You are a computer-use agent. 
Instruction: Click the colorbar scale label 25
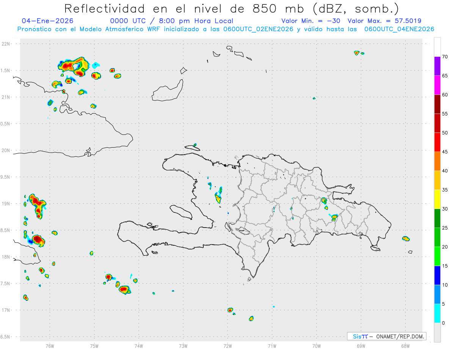tap(445, 228)
